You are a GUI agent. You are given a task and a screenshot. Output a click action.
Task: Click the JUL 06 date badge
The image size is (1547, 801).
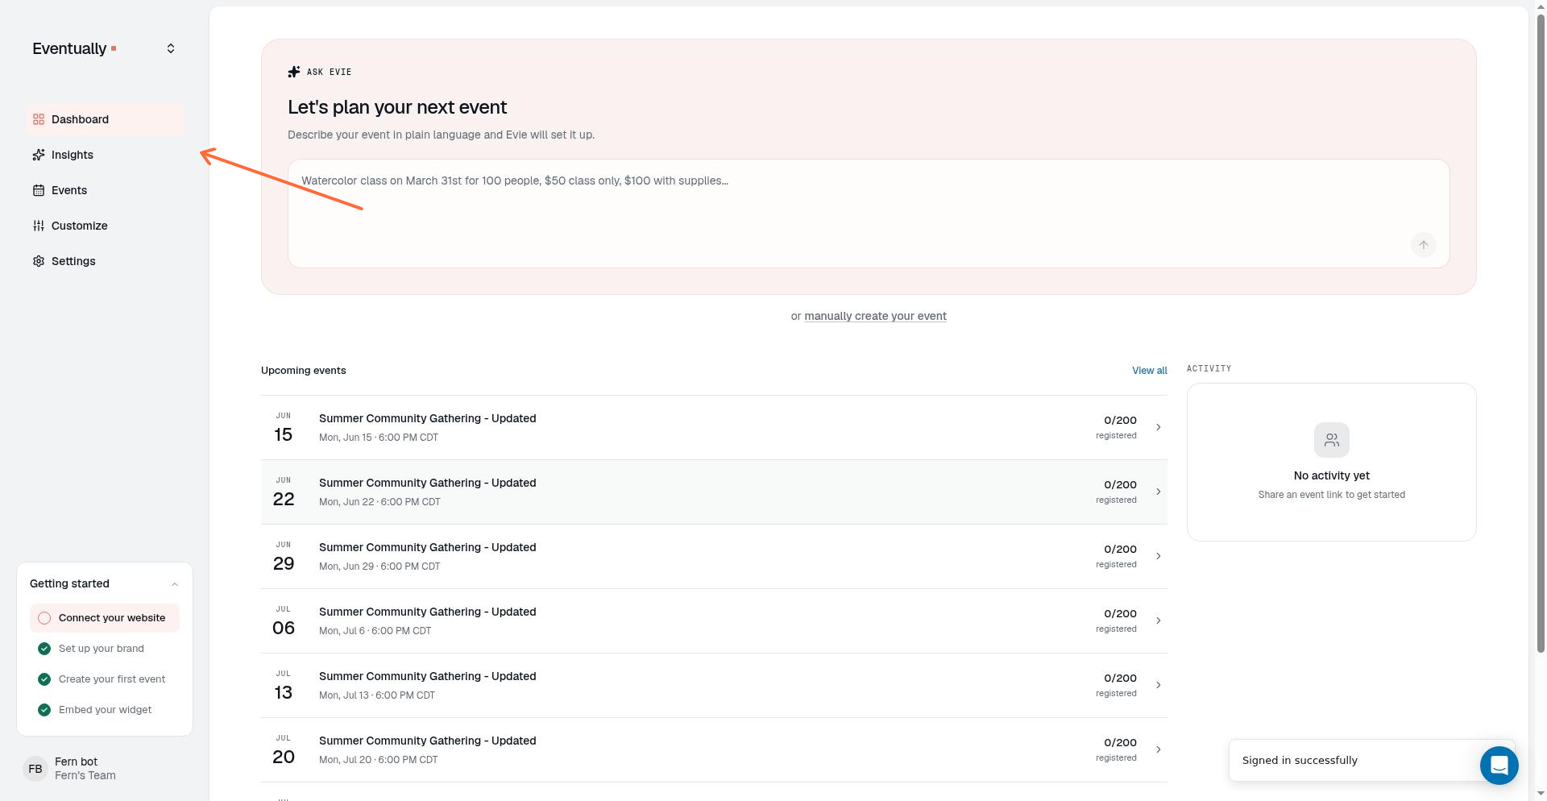pos(284,621)
